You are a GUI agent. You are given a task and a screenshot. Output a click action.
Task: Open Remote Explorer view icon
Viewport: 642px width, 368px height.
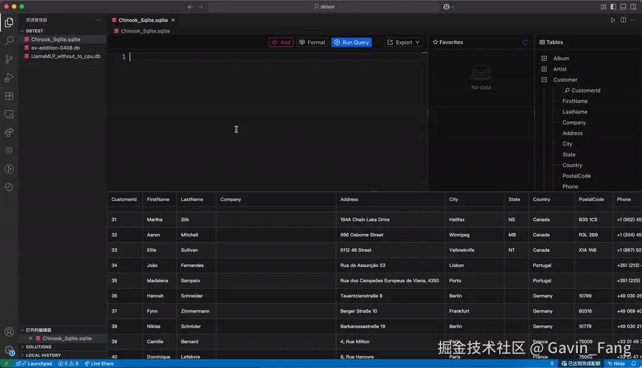click(x=9, y=114)
